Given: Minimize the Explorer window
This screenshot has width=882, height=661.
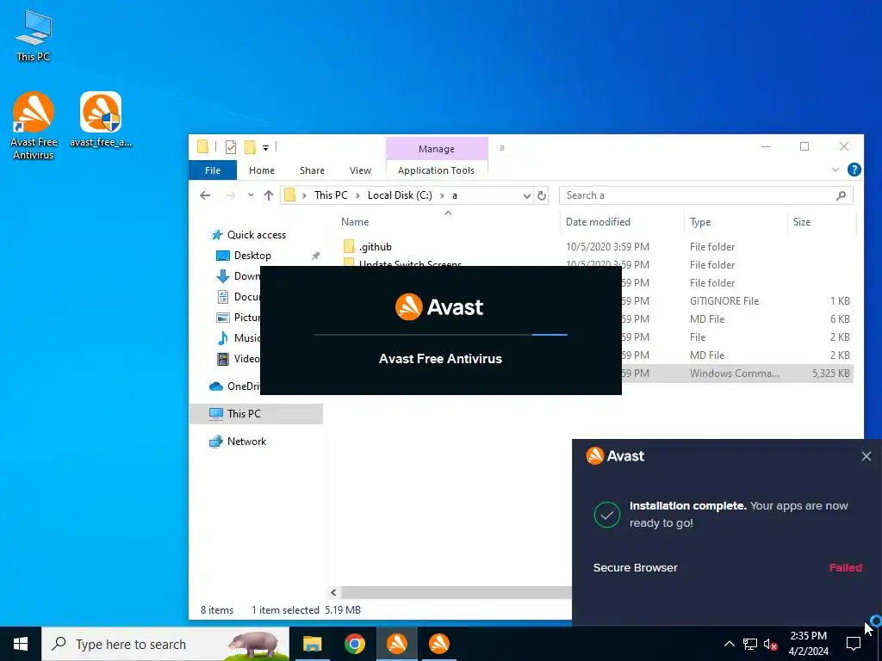Looking at the screenshot, I should click(766, 146).
